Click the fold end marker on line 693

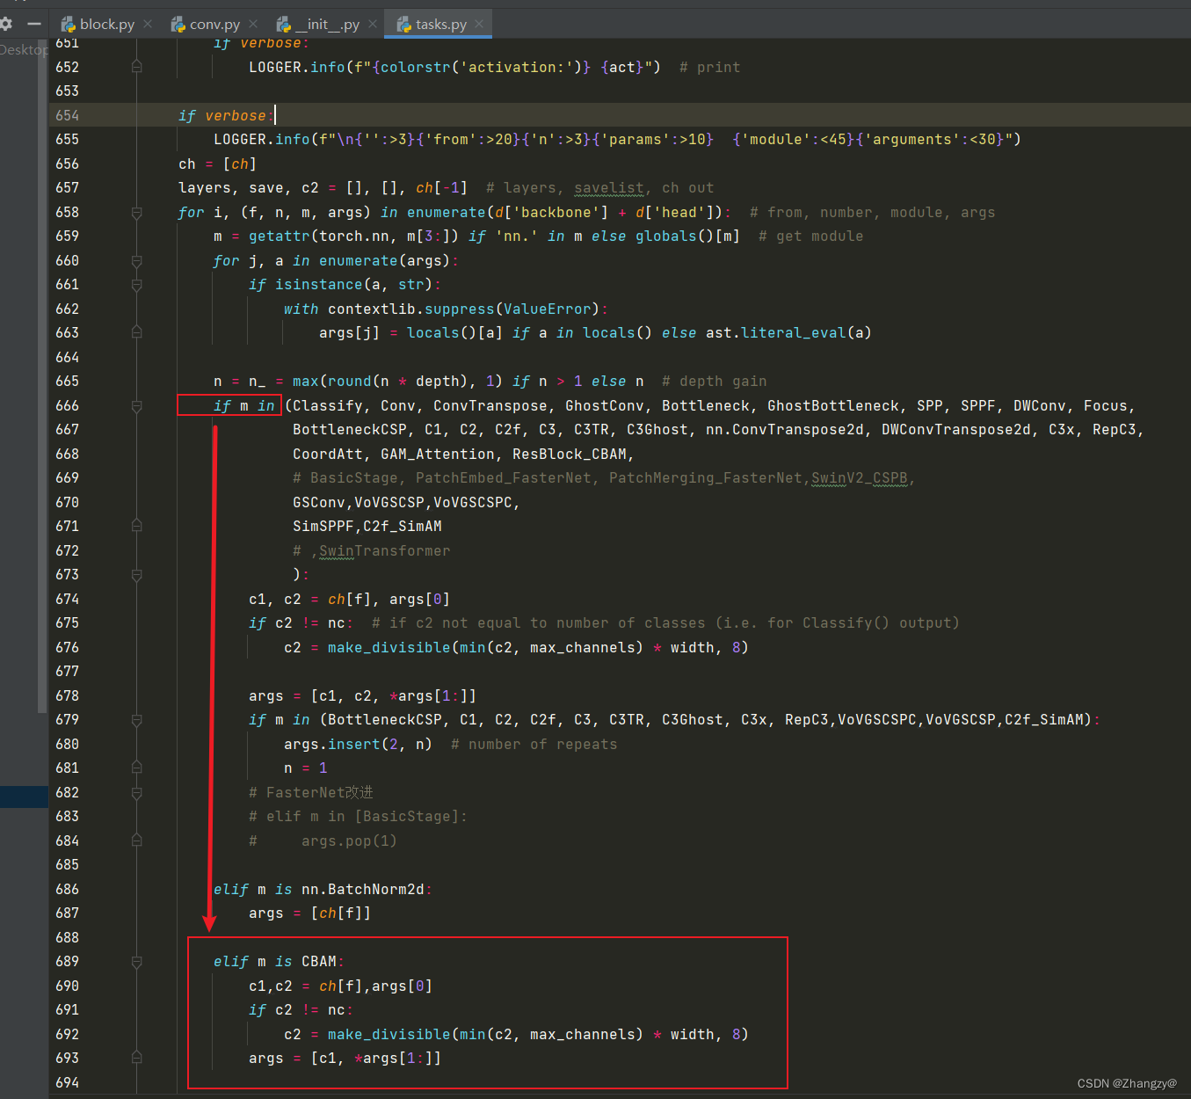136,1058
